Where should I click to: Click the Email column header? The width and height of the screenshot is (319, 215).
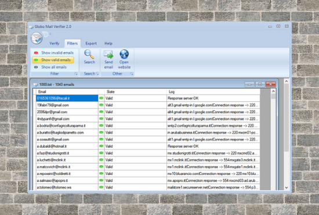[67, 92]
